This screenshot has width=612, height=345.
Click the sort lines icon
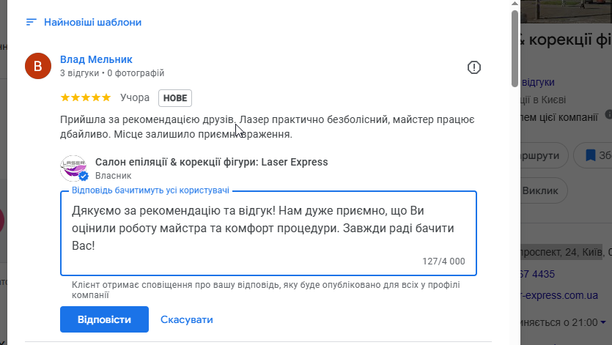pyautogui.click(x=31, y=22)
